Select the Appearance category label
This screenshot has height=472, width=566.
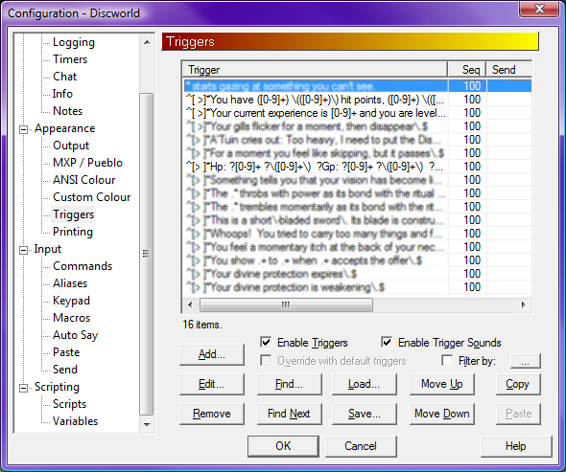pyautogui.click(x=64, y=128)
